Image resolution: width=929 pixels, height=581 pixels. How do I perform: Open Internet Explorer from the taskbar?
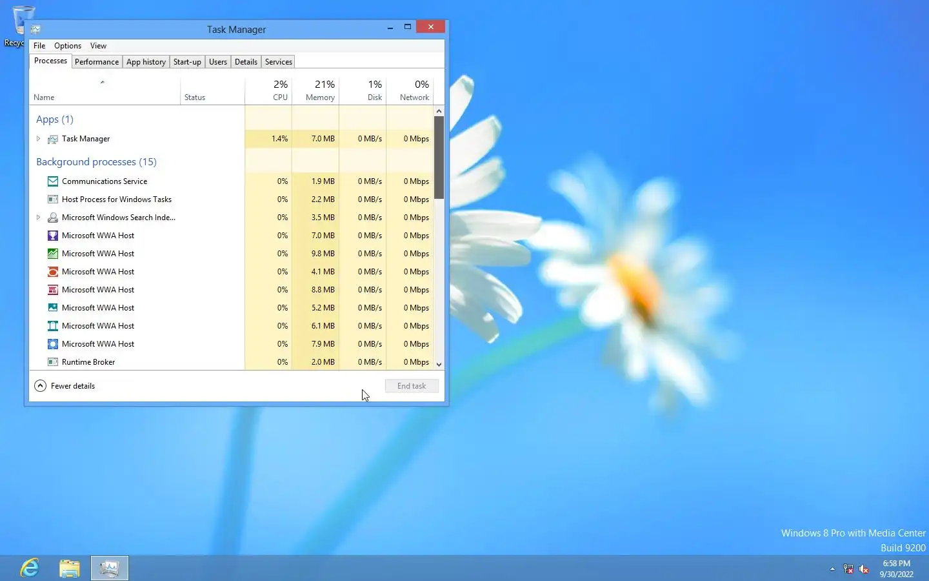point(30,568)
